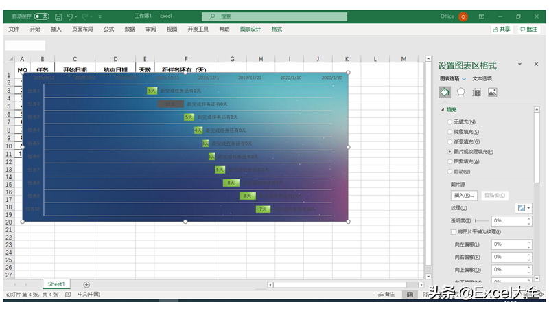Switch to the 开发工具 ribbon tab
The width and height of the screenshot is (549, 309).
(x=198, y=29)
